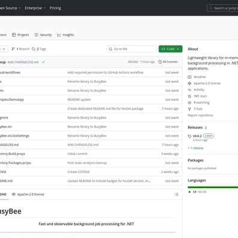Expand the Open Source menu
This screenshot has width=238, height=238.
(x=10, y=8)
